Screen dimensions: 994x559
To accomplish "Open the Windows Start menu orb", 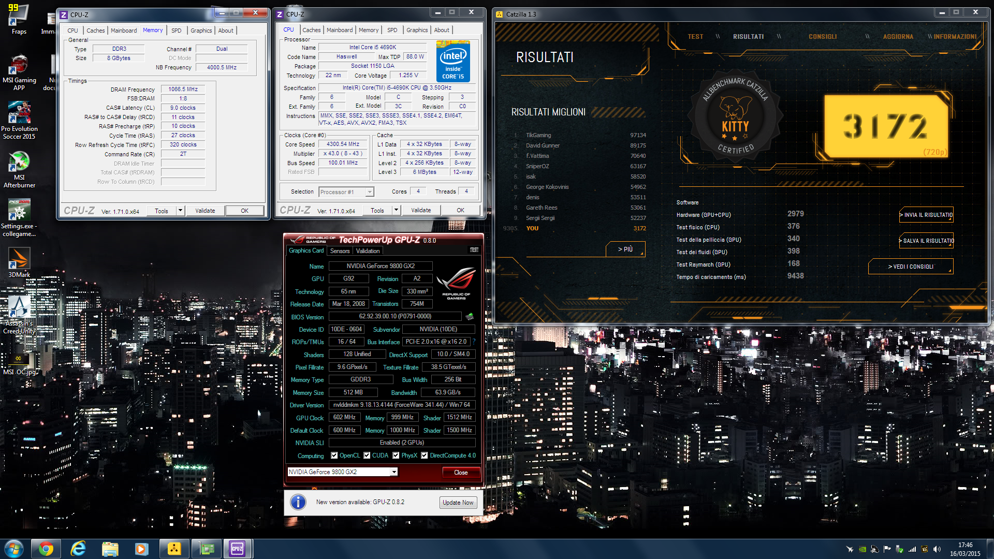I will coord(14,549).
